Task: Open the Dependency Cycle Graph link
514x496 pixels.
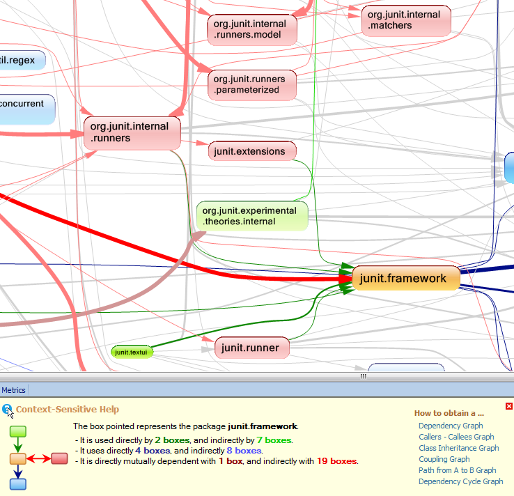Action: (x=461, y=481)
